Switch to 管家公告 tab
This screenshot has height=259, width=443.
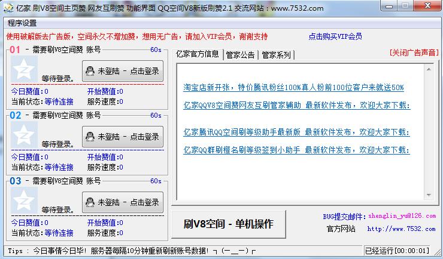[x=241, y=55]
